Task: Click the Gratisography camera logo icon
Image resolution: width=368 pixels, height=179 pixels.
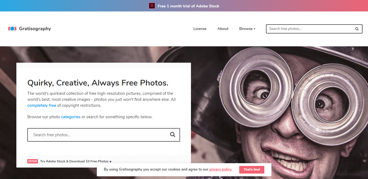Action: (12, 28)
